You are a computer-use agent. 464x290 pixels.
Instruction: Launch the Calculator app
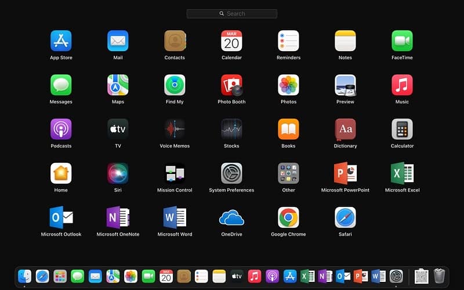pos(402,129)
